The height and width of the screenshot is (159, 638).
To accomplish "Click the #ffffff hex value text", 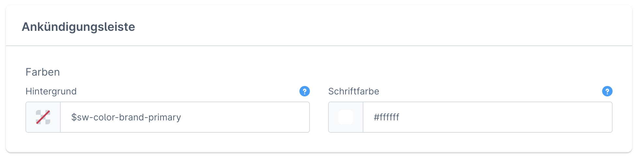I will [387, 117].
